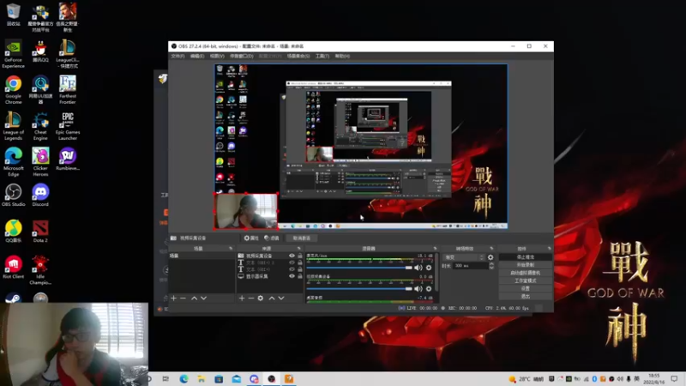Viewport: 686px width, 386px height.
Task: Click the Studio Mode button
Action: 525,280
